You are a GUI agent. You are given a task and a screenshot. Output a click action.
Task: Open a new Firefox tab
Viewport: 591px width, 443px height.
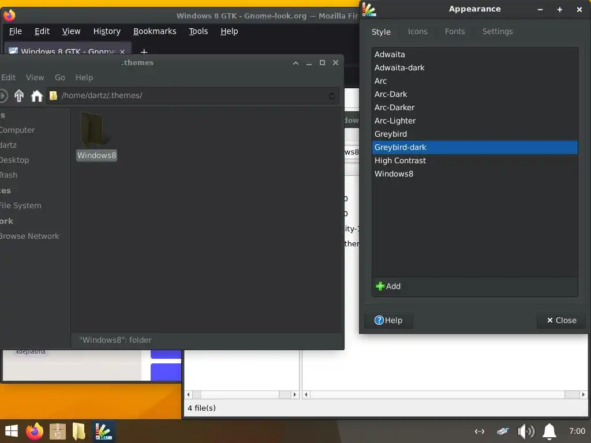[x=144, y=51]
